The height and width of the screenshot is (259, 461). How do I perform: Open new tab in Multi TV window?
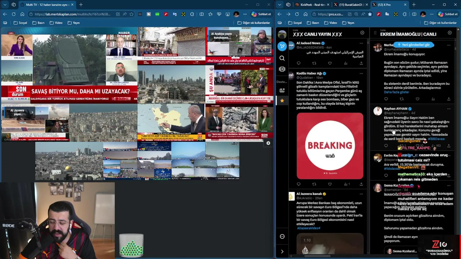click(x=81, y=5)
